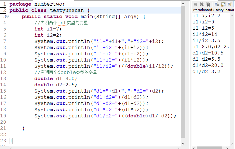Click the "(double)" cast on line 19
The height and width of the screenshot is (149, 235).
pyautogui.click(x=136, y=116)
